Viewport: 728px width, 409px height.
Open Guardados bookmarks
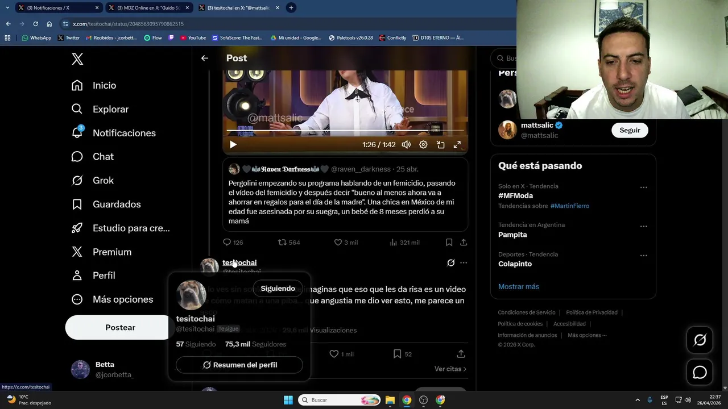click(x=106, y=204)
